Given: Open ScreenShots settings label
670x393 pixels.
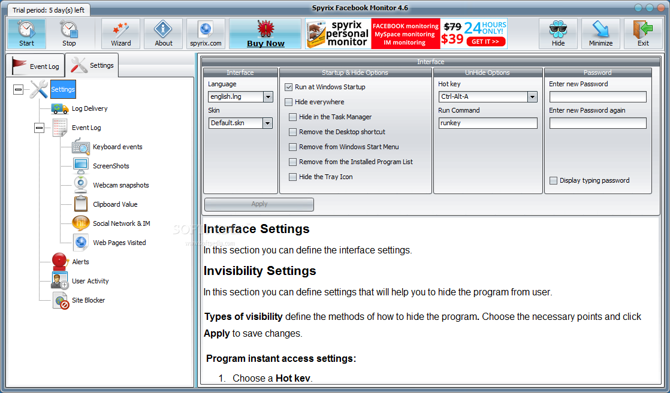Looking at the screenshot, I should [x=111, y=166].
